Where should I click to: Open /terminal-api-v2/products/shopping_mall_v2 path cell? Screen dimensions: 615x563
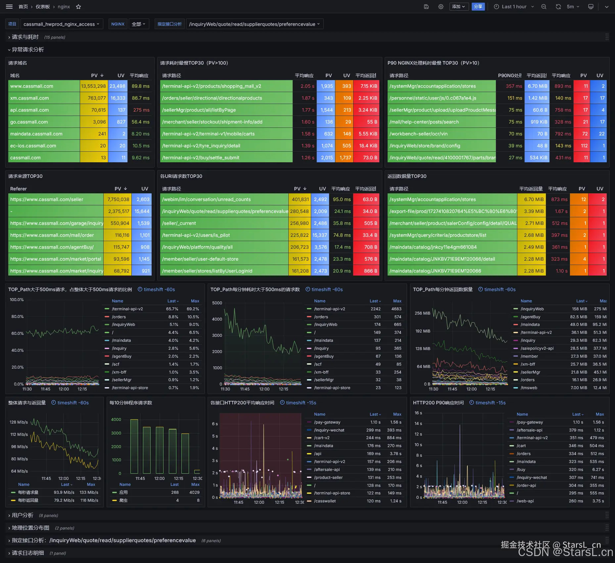tap(226, 86)
